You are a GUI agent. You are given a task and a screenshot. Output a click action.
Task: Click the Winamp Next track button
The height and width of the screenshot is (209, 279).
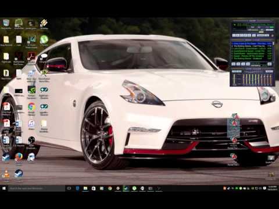click(250, 35)
